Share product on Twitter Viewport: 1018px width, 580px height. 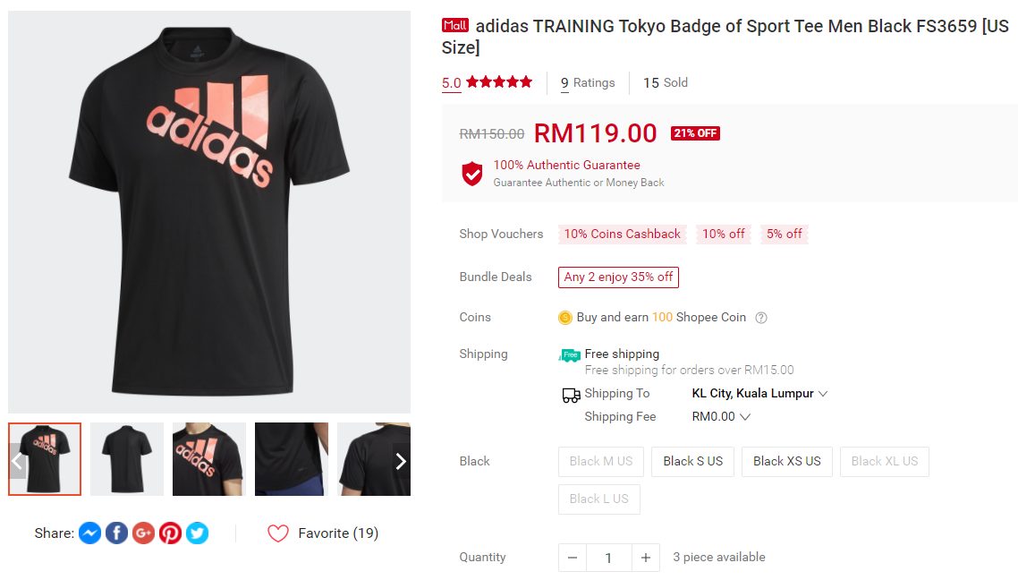click(x=197, y=533)
